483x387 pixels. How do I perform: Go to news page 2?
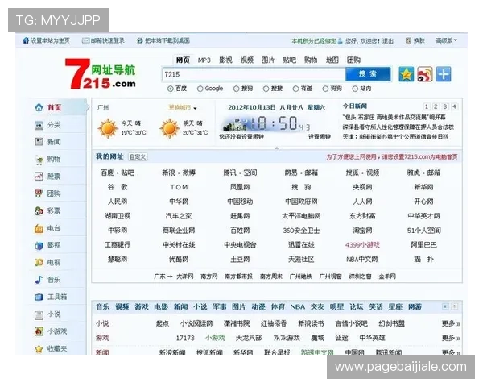coord(436,106)
